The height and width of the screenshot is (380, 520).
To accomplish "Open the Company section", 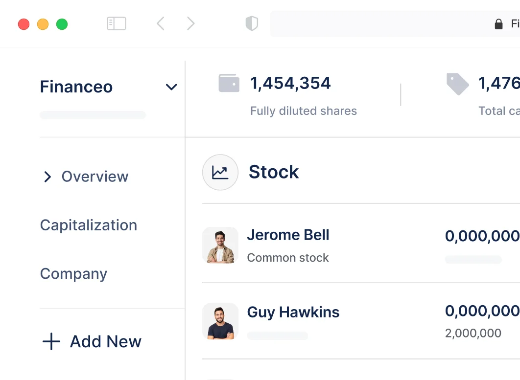I will 73,274.
